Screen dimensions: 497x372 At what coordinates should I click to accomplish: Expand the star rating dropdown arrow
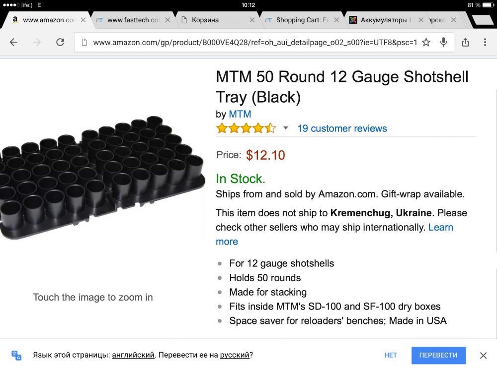point(286,128)
